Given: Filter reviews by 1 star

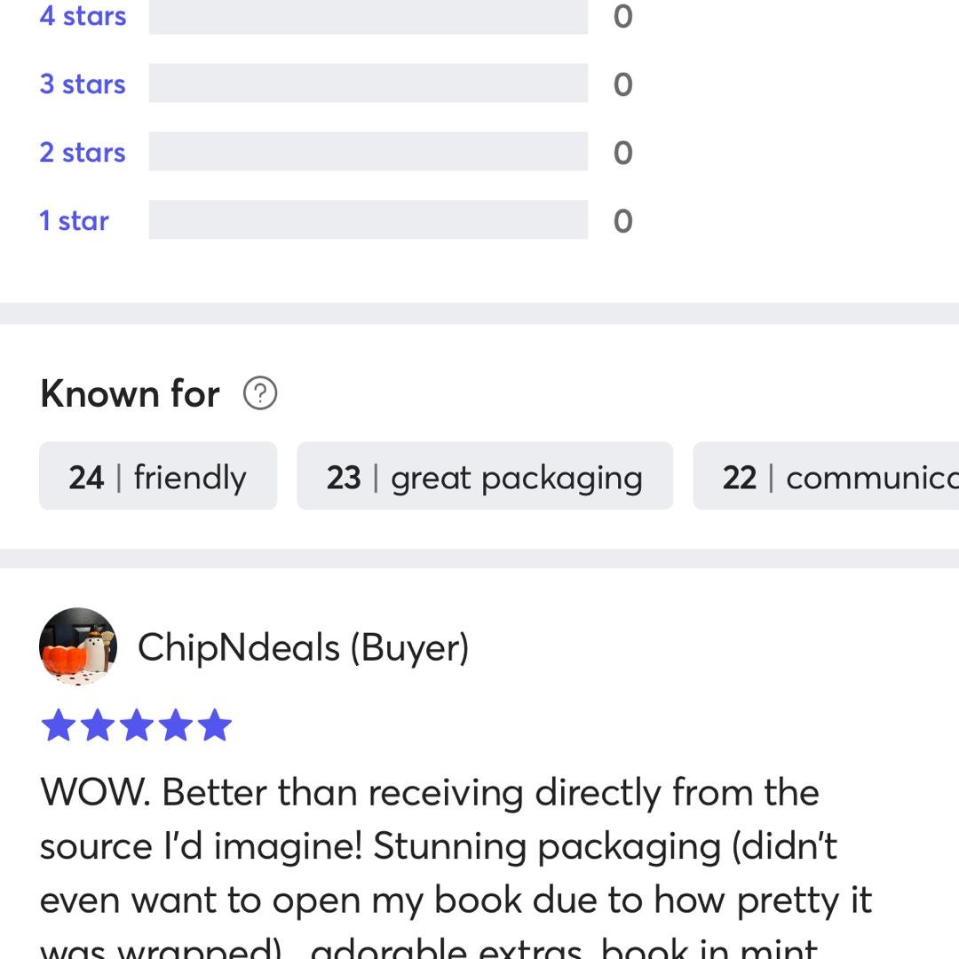Looking at the screenshot, I should [x=74, y=220].
